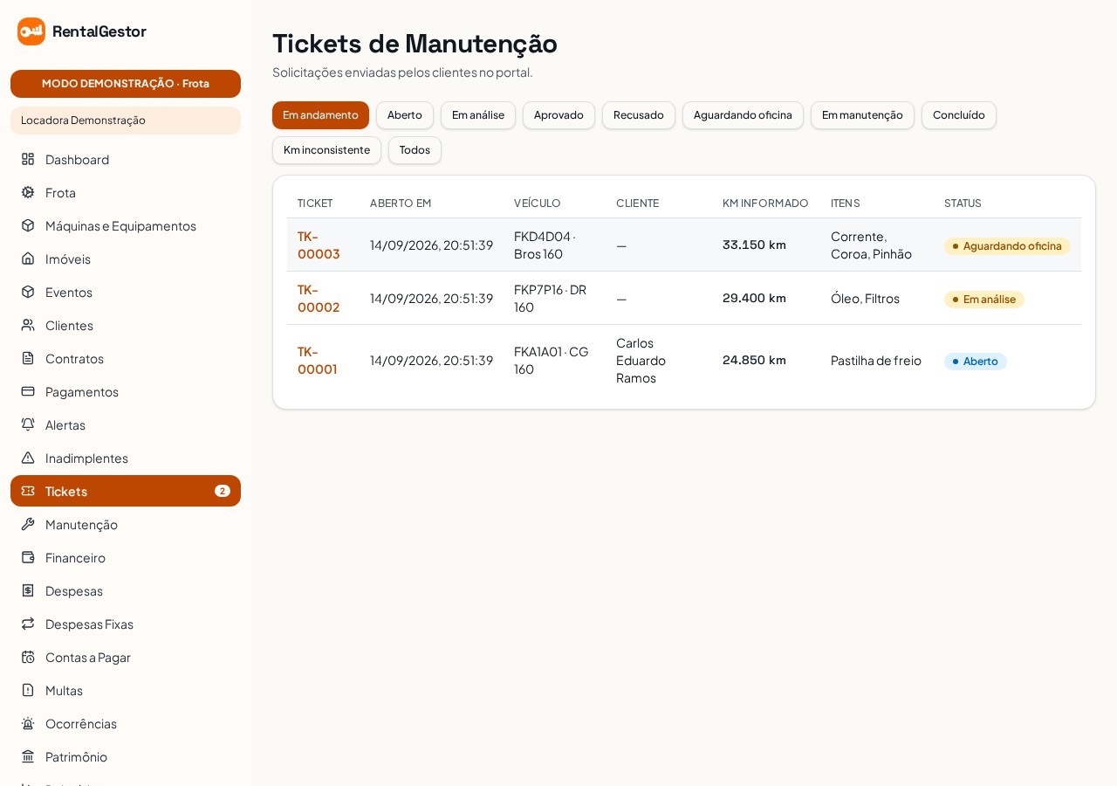Open ticket TK-00001

tap(318, 360)
